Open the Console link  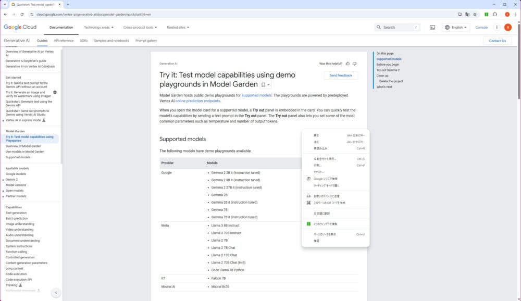(x=481, y=27)
